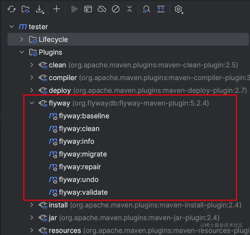Expand the resources plugin node
This screenshot has width=250, height=235.
32,230
